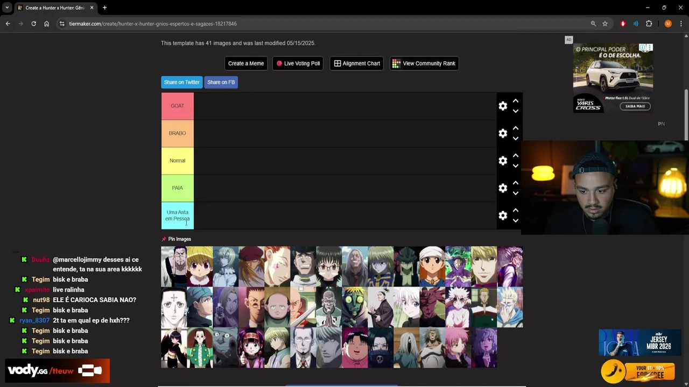Image resolution: width=689 pixels, height=387 pixels.
Task: Expand the tab search dropdown
Action: [x=7, y=8]
